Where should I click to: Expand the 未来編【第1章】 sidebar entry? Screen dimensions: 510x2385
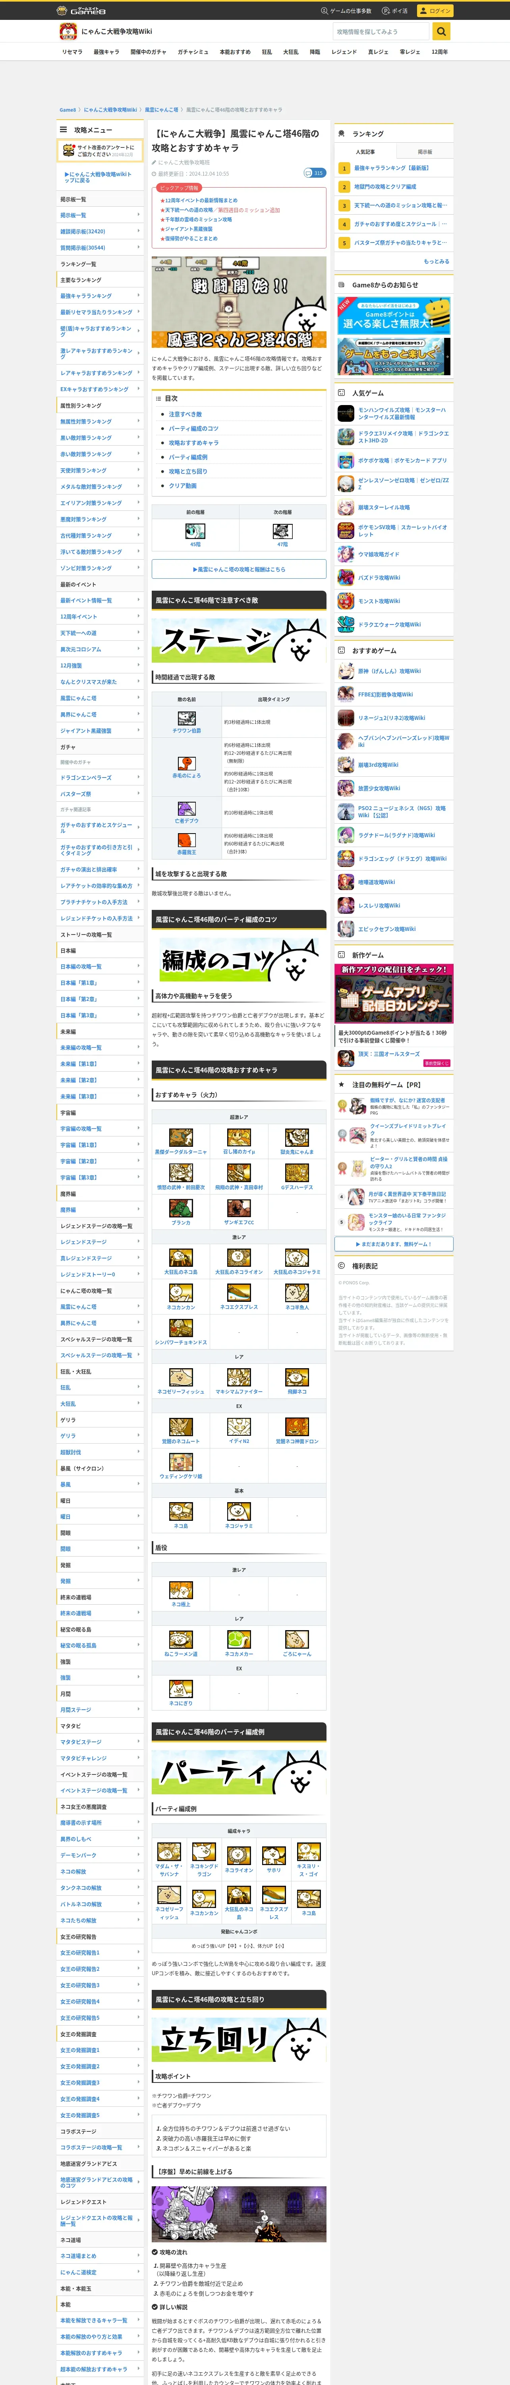(x=100, y=1064)
